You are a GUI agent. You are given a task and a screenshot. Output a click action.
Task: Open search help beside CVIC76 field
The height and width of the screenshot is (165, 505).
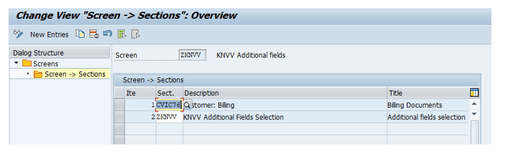pos(187,105)
